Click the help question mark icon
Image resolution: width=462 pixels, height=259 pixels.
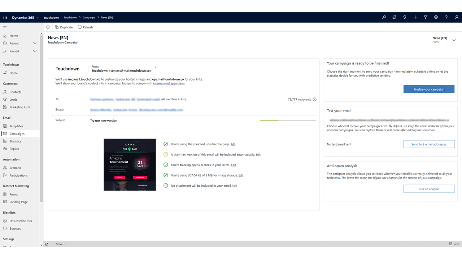tap(446, 17)
